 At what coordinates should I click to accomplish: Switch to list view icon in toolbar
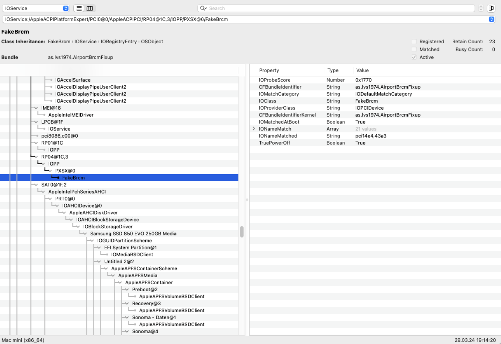79,8
